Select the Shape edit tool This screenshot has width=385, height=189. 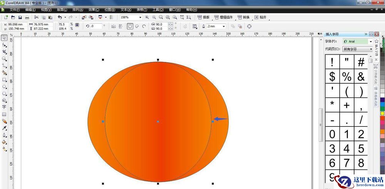coord(4,45)
